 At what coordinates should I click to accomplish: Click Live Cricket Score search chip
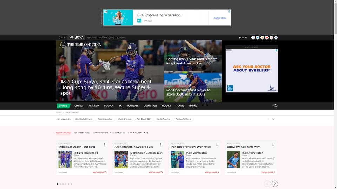point(84,119)
